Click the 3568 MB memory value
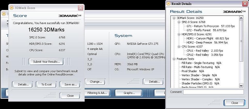Viewport: 249px width, 109px height. 132,64
